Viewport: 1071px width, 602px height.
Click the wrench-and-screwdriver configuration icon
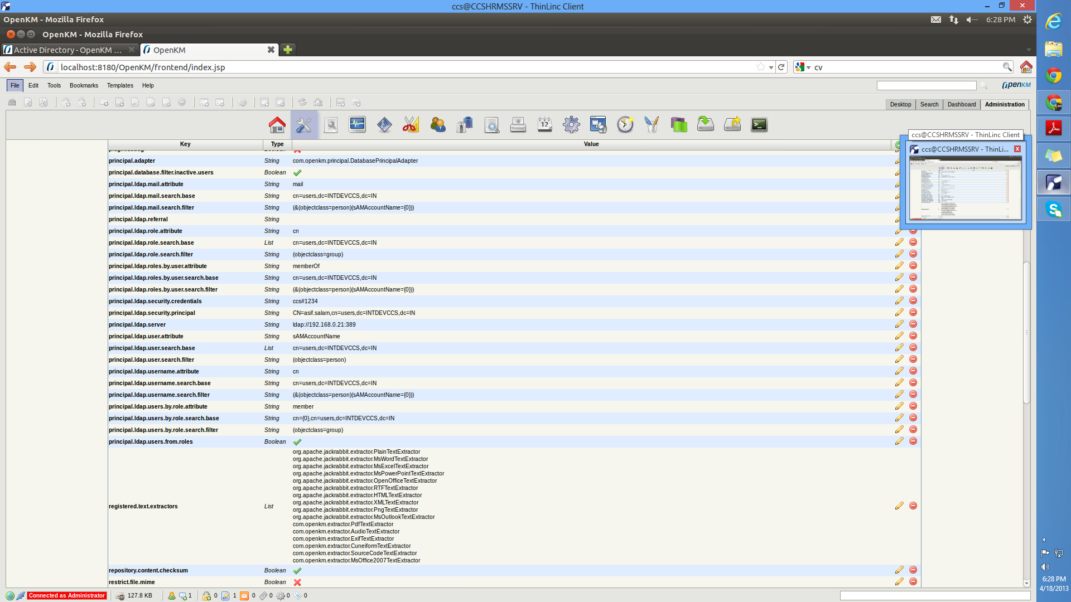pos(303,125)
